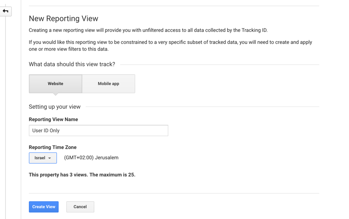Click the Reporting View Name label

pos(53,119)
